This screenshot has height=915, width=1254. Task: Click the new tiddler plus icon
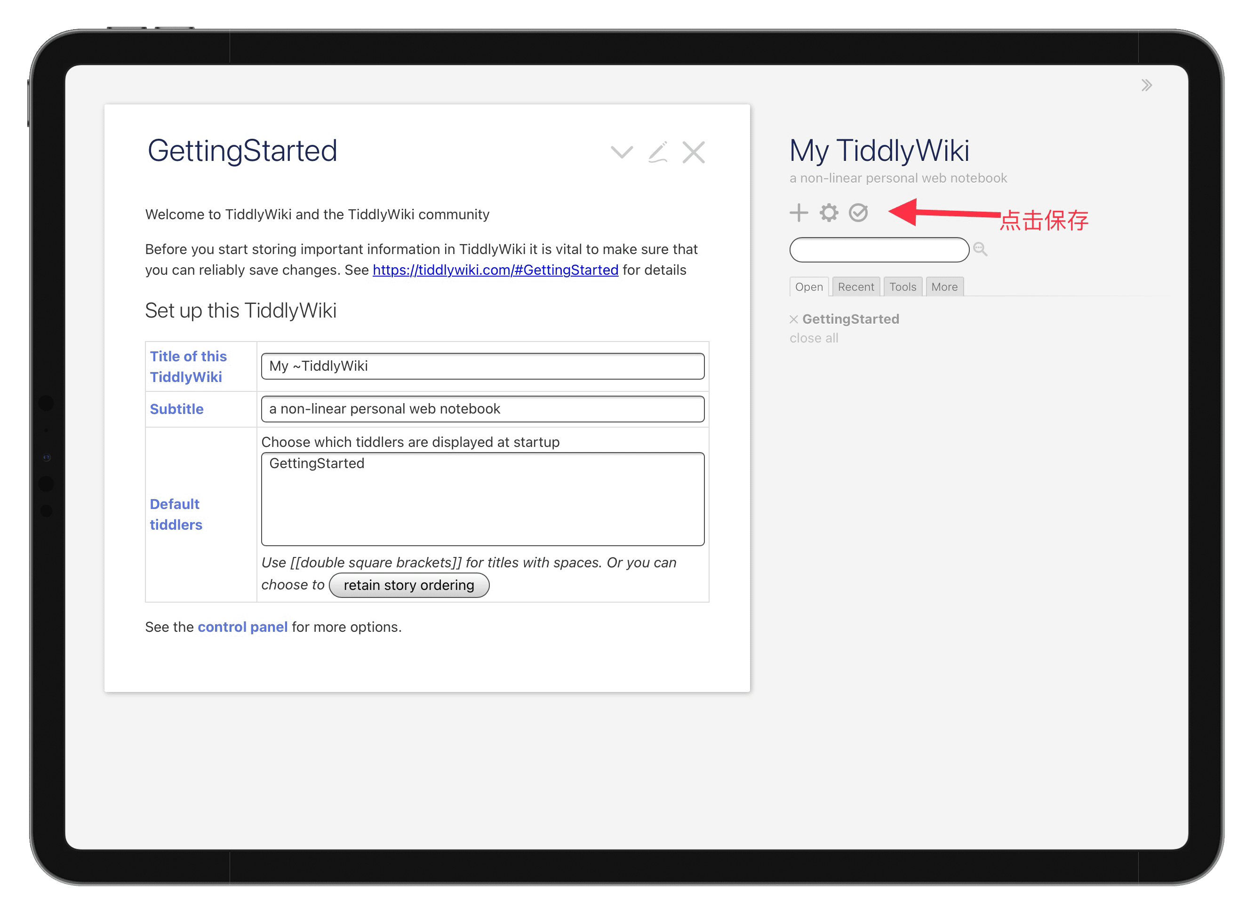(799, 213)
